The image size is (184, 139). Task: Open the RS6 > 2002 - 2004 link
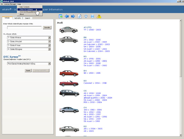(93, 102)
